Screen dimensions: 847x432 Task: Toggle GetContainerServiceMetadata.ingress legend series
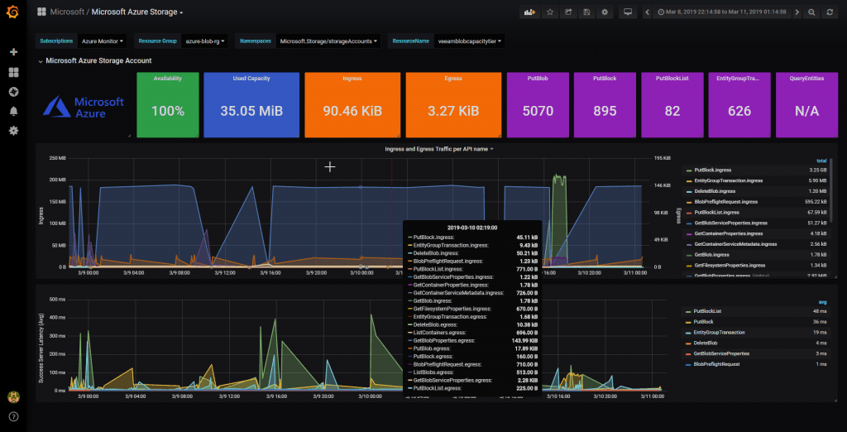(x=735, y=244)
